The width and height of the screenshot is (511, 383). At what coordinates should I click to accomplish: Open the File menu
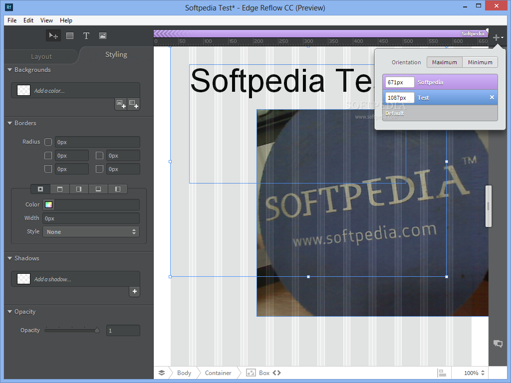(x=12, y=20)
